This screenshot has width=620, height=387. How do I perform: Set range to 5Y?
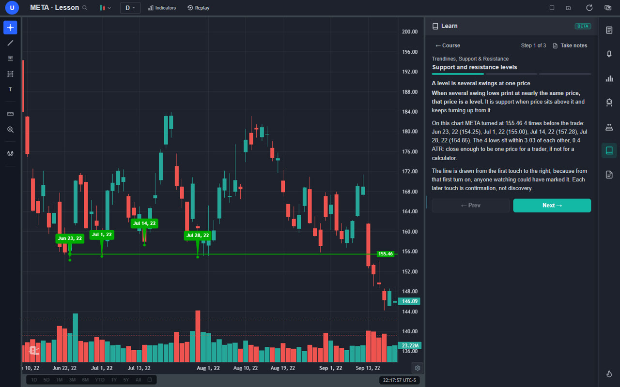pyautogui.click(x=126, y=380)
